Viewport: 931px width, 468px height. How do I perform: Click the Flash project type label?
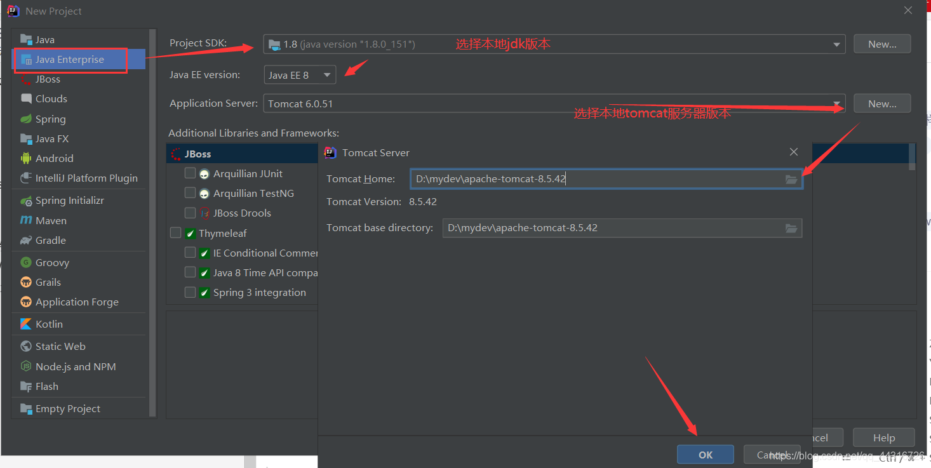pyautogui.click(x=47, y=386)
